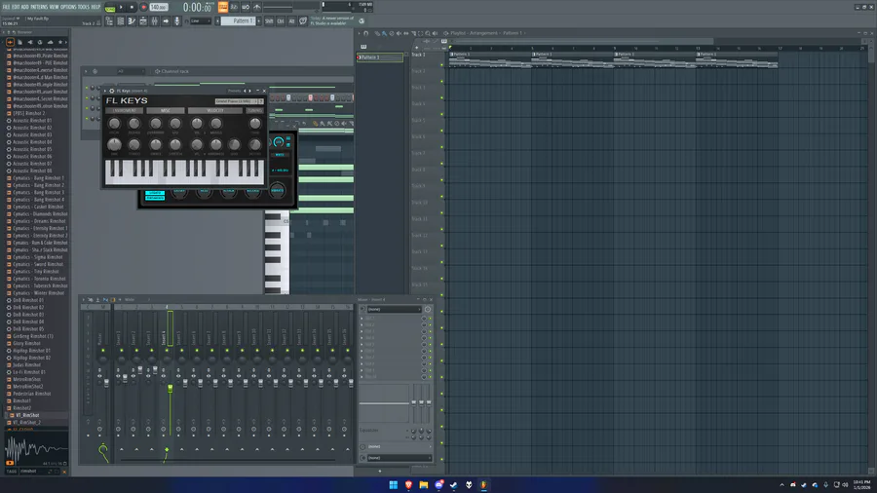Viewport: 877px width, 493px height.
Task: Toggle playlist magnet snap icon
Action: point(365,33)
